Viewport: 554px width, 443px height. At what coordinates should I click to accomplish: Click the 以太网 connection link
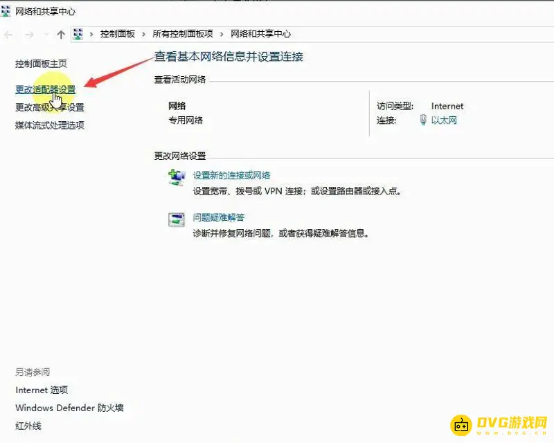[444, 120]
